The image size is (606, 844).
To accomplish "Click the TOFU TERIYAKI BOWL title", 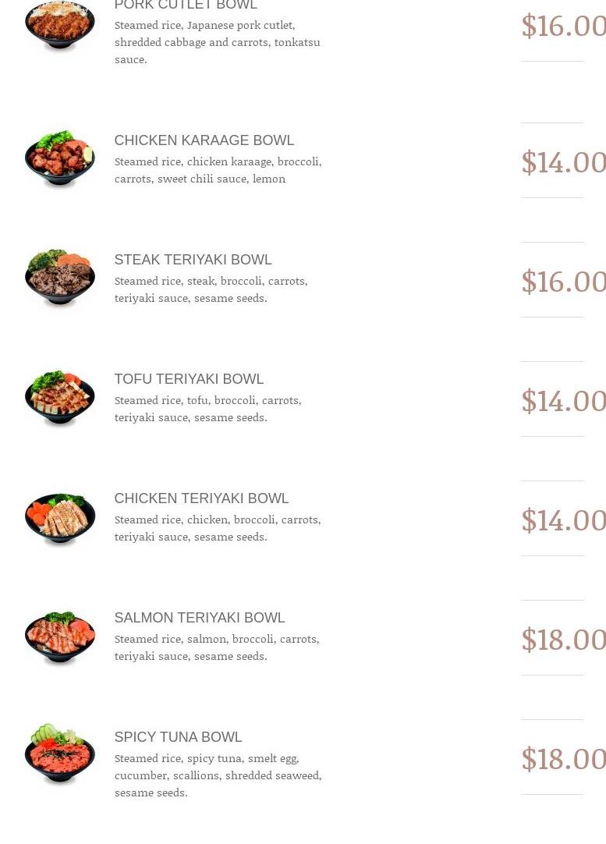I will click(189, 379).
